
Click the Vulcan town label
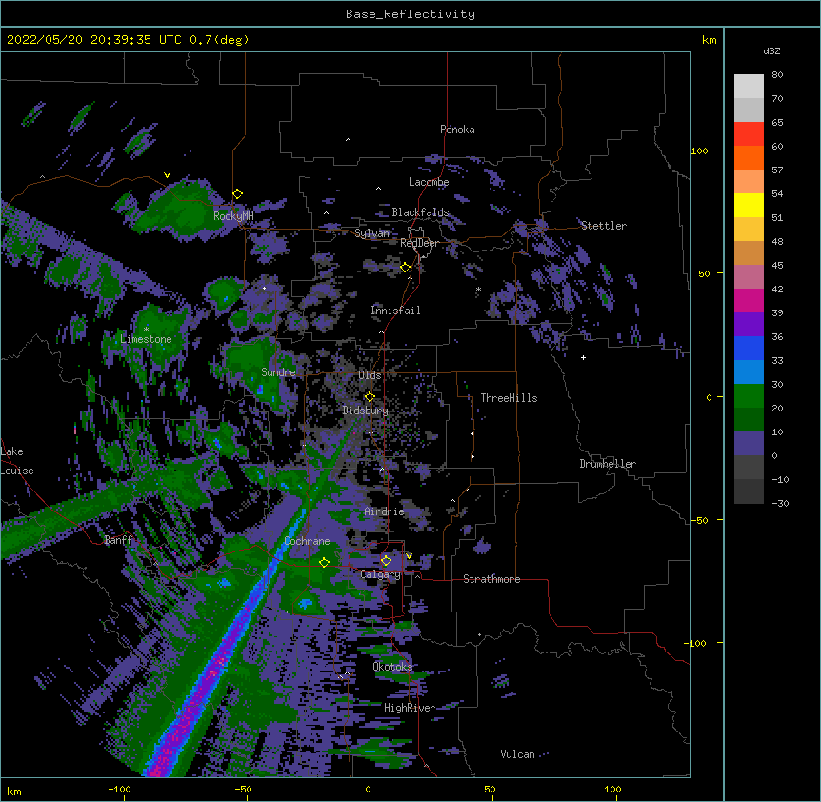point(517,754)
